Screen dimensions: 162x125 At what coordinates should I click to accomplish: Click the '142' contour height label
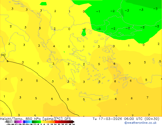(3, 55)
